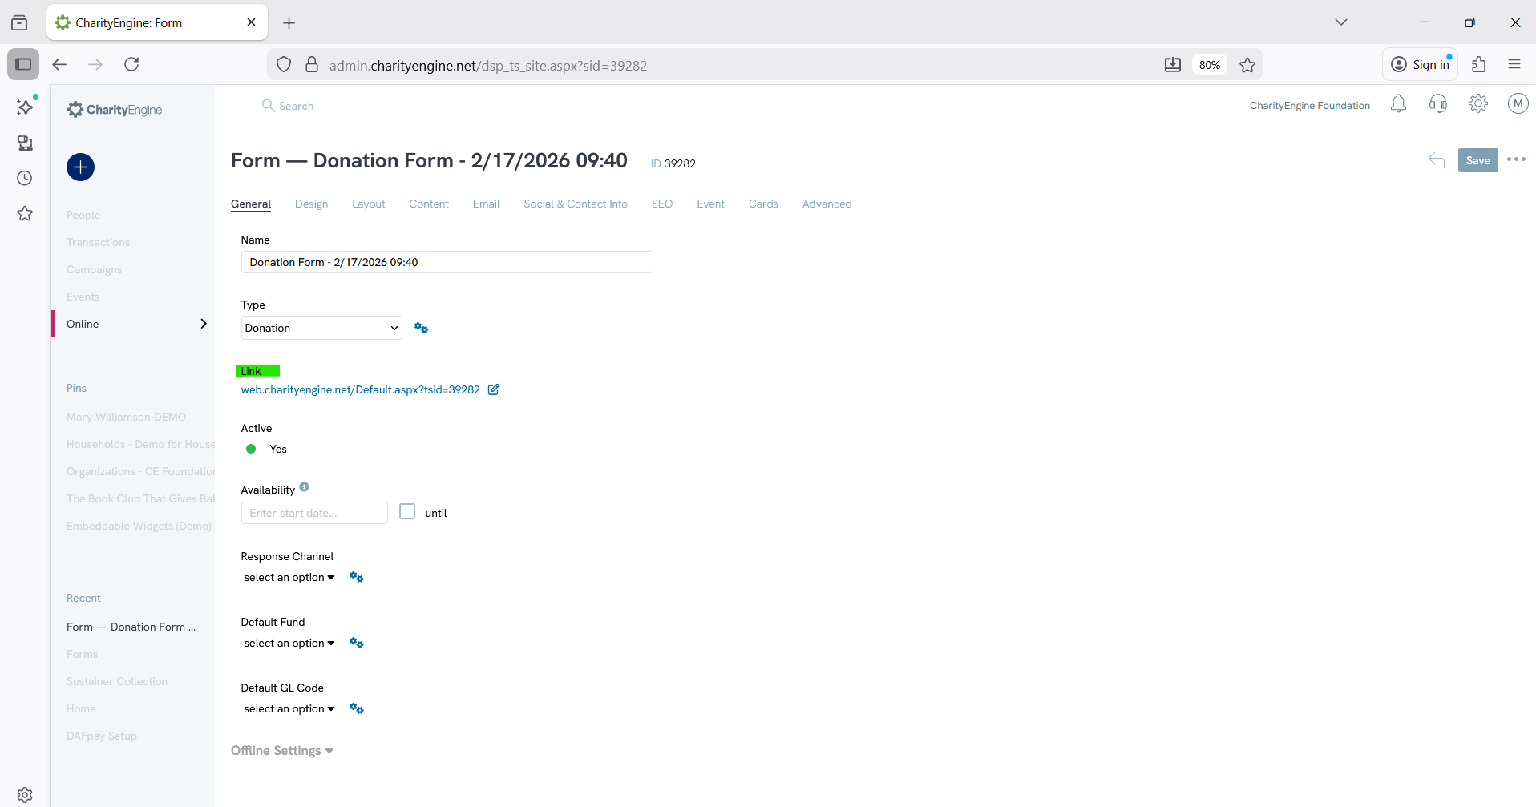Toggle the Active green status indicator
This screenshot has width=1536, height=807.
(x=251, y=450)
